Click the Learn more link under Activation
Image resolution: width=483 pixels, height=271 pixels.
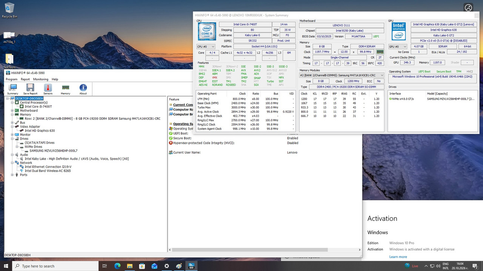coord(398,257)
